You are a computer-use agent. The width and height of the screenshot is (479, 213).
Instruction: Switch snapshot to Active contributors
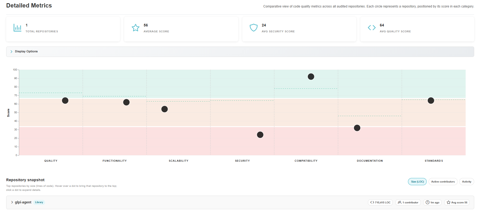click(443, 182)
